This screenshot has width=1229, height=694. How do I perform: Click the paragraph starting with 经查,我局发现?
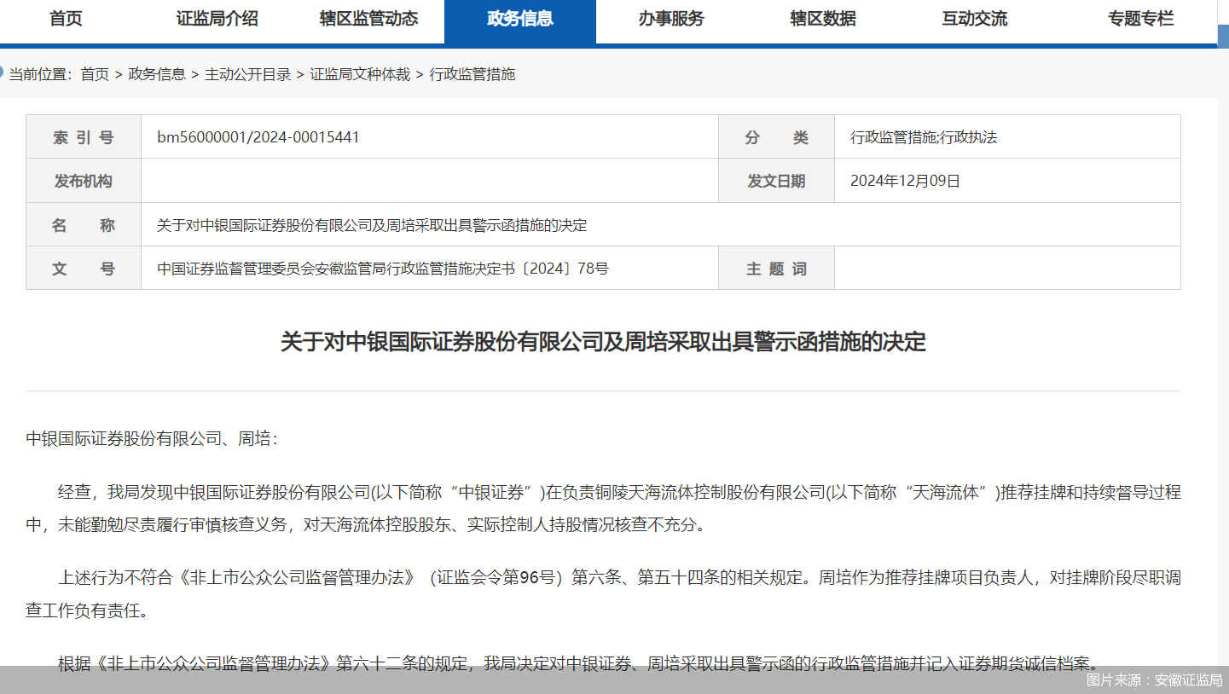tap(603, 508)
